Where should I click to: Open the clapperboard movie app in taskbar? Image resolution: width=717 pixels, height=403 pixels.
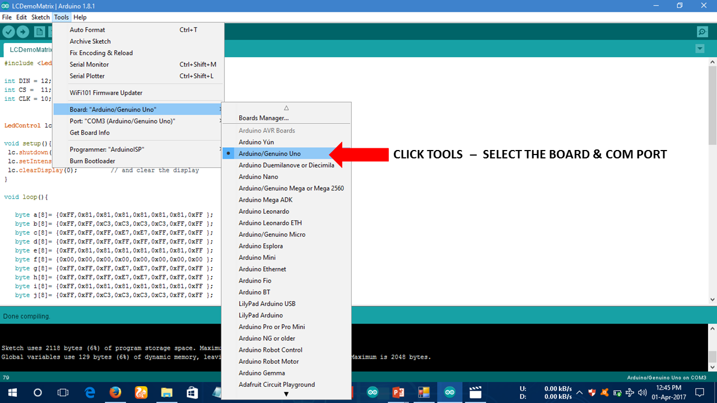(476, 392)
